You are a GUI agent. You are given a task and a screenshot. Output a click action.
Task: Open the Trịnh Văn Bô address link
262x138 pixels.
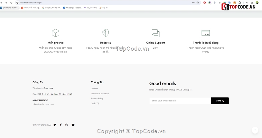coord(56,94)
